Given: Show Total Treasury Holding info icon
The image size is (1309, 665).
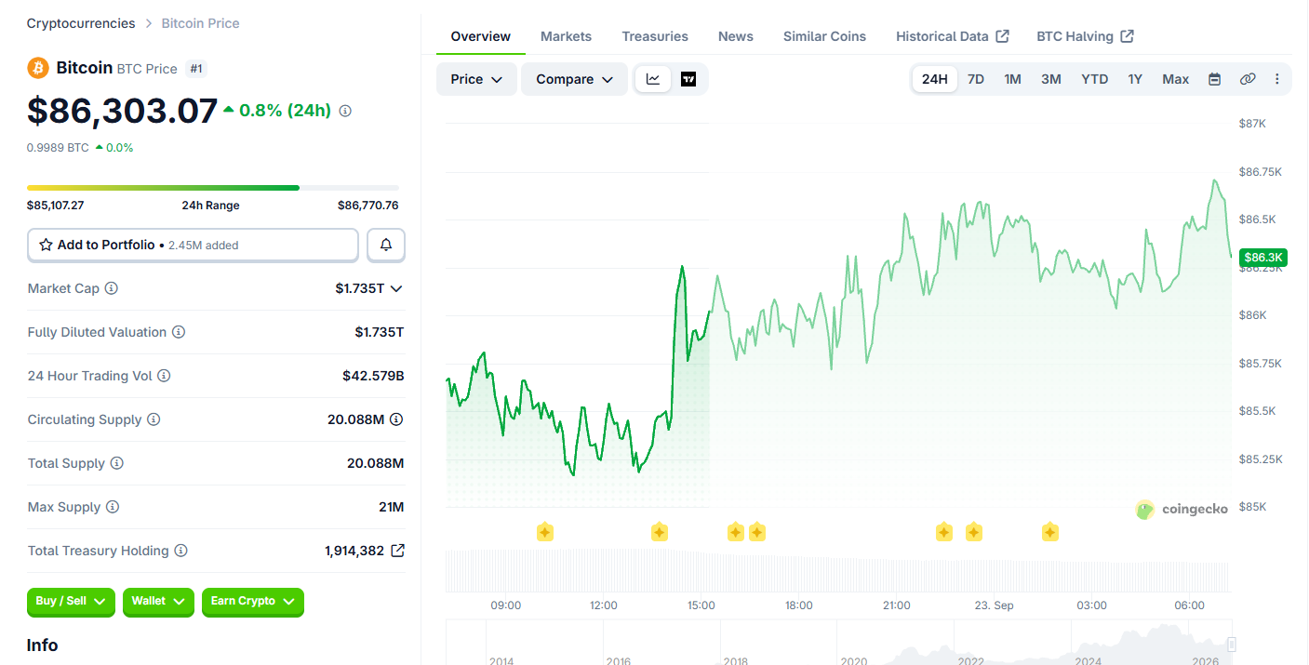Looking at the screenshot, I should [x=181, y=551].
